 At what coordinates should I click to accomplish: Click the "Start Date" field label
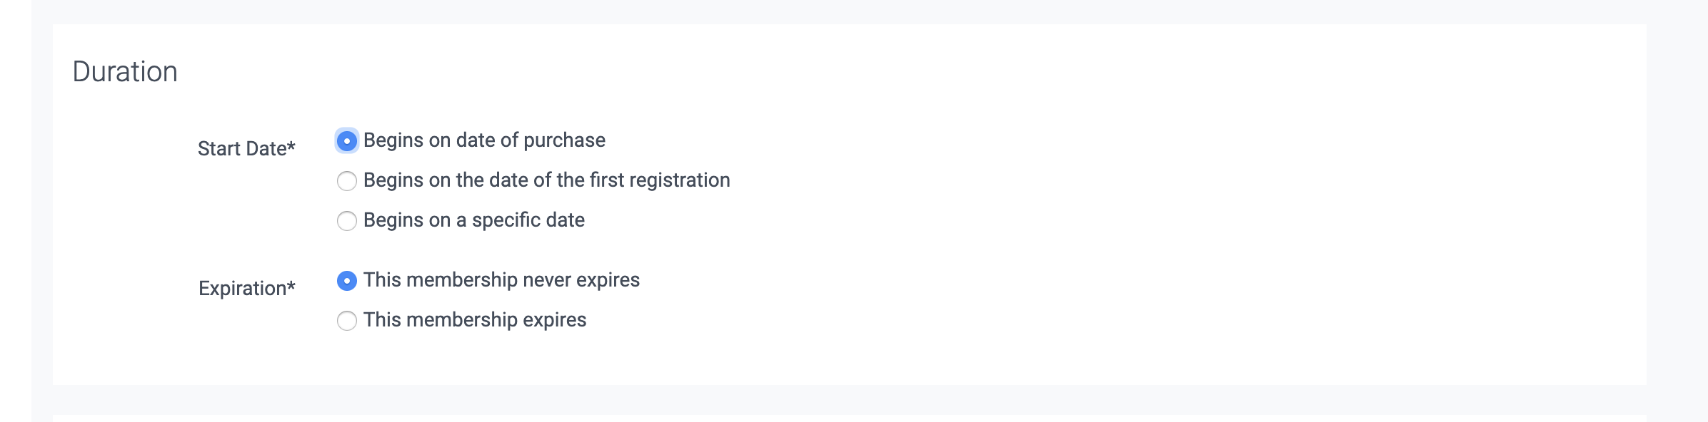(x=241, y=149)
